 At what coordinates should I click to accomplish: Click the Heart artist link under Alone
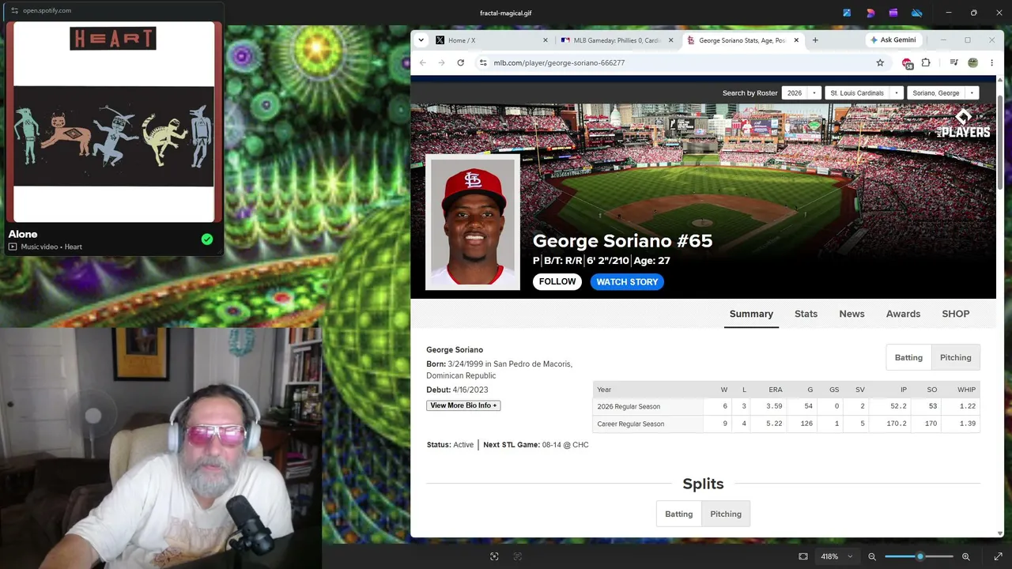[x=74, y=247]
